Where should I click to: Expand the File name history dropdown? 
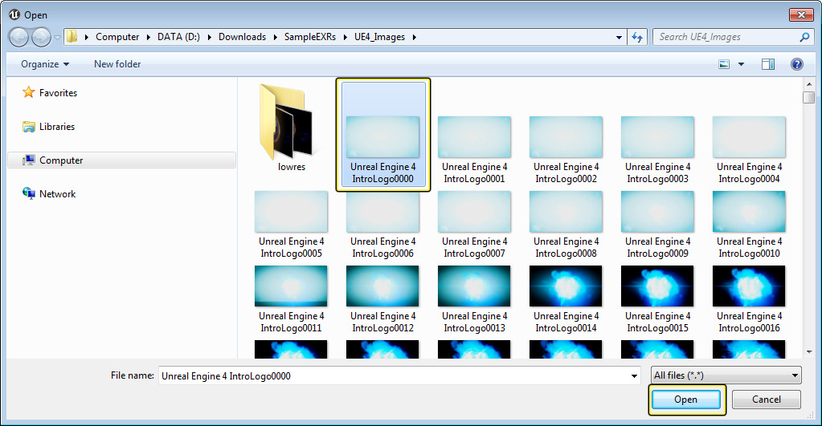click(634, 375)
